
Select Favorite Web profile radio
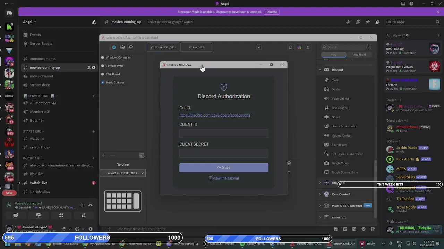(103, 66)
